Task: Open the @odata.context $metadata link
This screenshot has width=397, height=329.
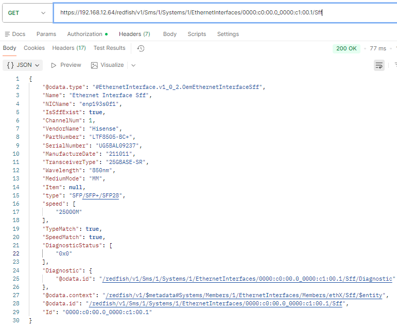Action: tap(245, 295)
